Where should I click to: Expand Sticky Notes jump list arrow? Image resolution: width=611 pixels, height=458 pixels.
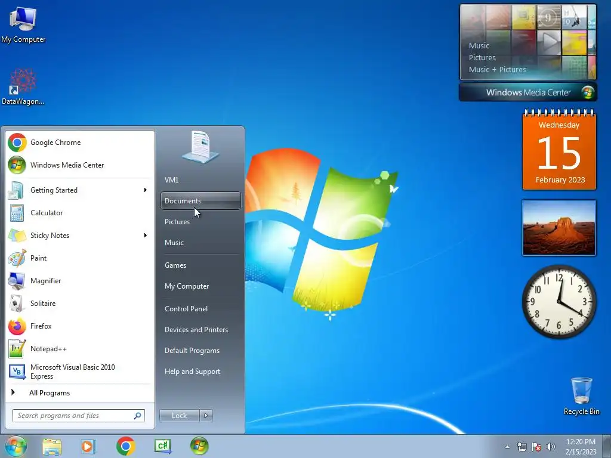146,235
